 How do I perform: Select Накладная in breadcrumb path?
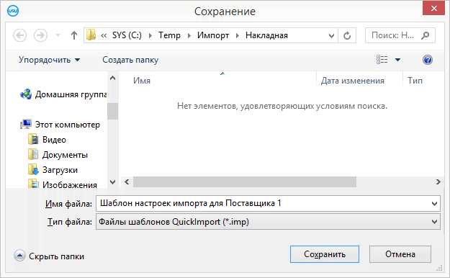click(x=266, y=35)
